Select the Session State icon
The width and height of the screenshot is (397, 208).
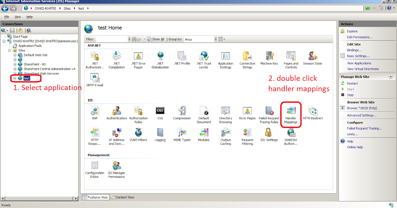point(313,58)
